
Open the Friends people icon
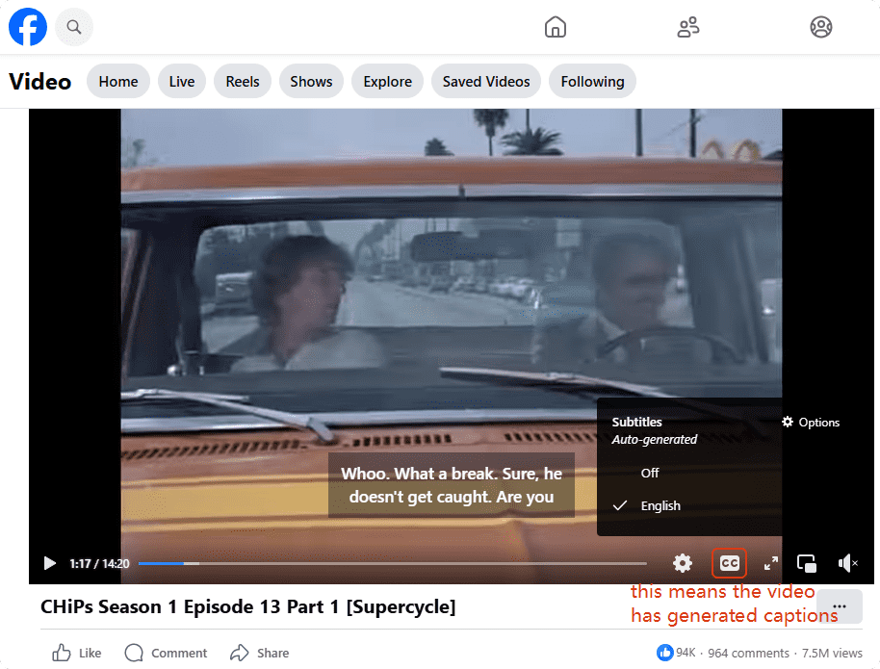(688, 27)
